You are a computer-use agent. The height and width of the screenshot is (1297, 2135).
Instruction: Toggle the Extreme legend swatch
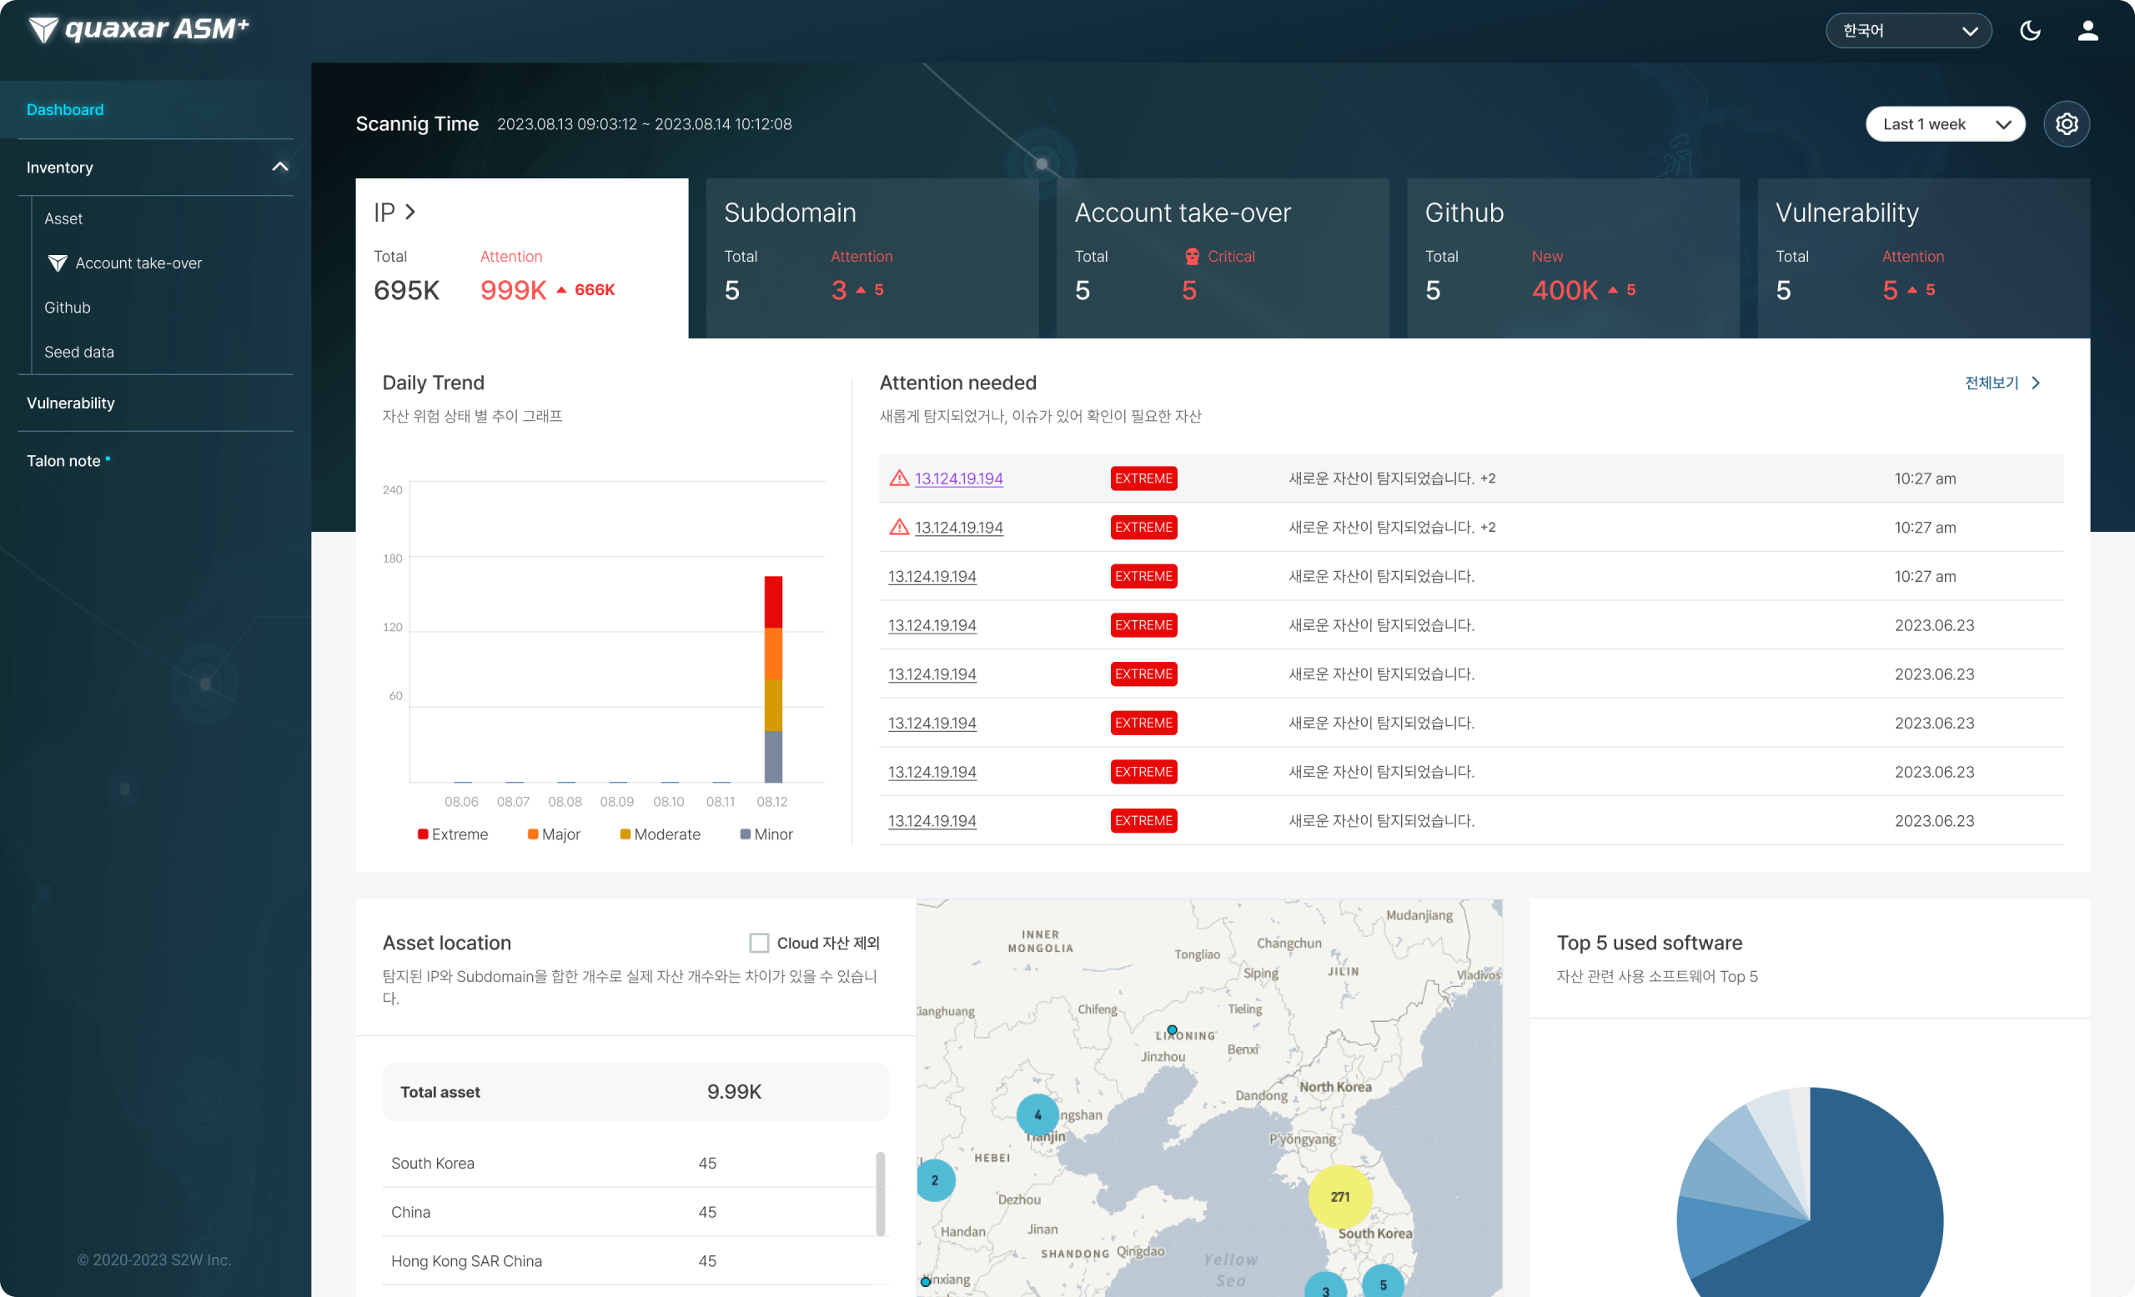coord(423,834)
